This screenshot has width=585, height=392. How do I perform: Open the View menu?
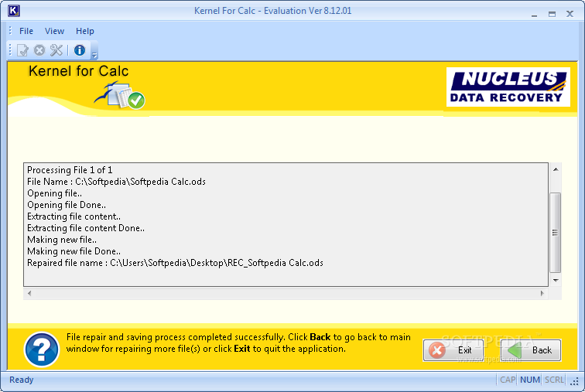click(x=54, y=31)
